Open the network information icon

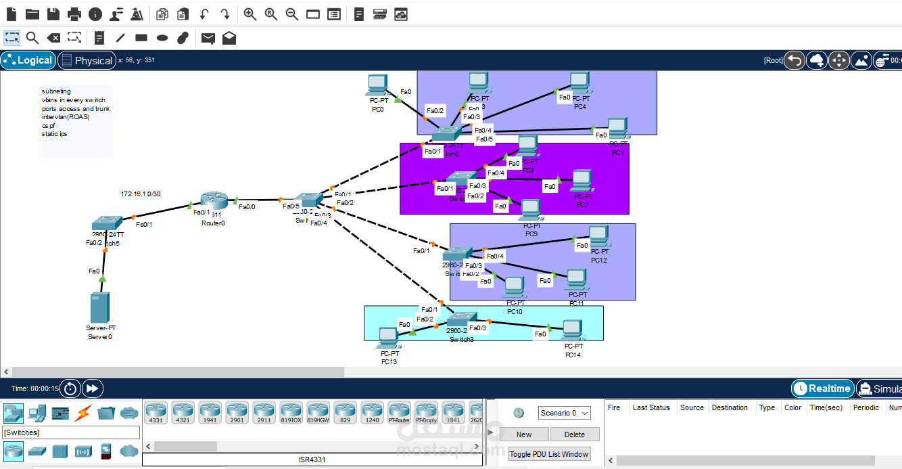pos(95,14)
